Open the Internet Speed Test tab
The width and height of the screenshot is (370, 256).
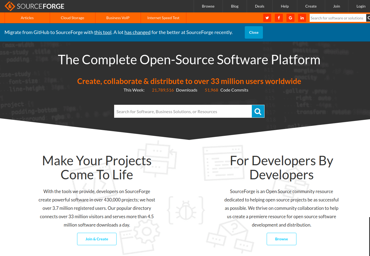[x=163, y=18]
